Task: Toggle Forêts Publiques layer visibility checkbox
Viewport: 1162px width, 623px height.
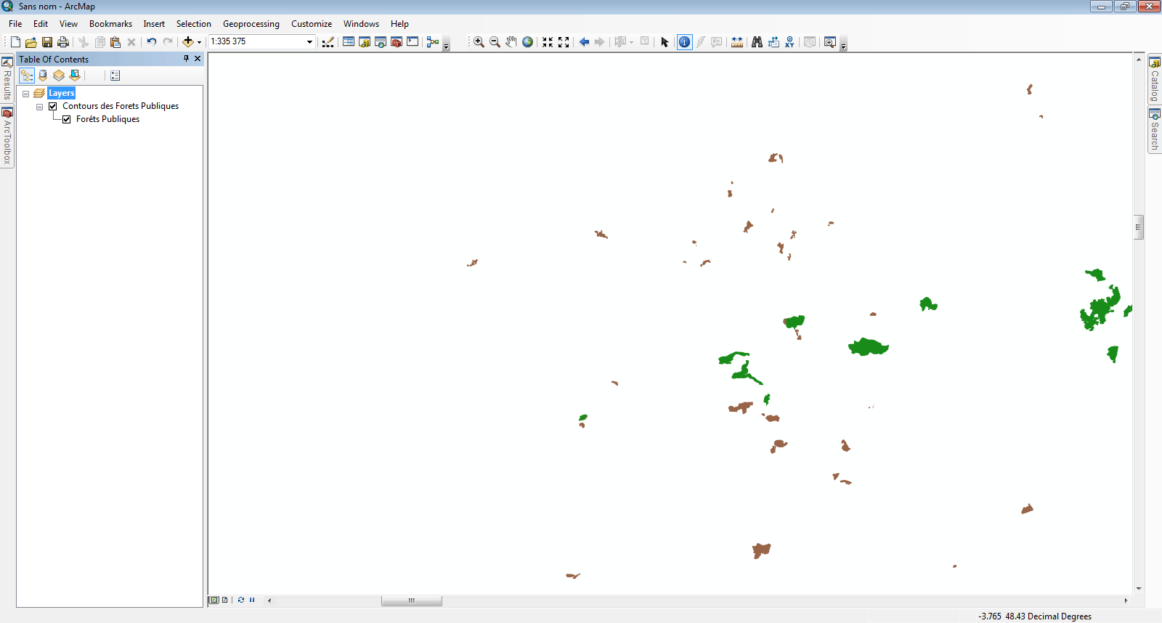Action: (67, 119)
